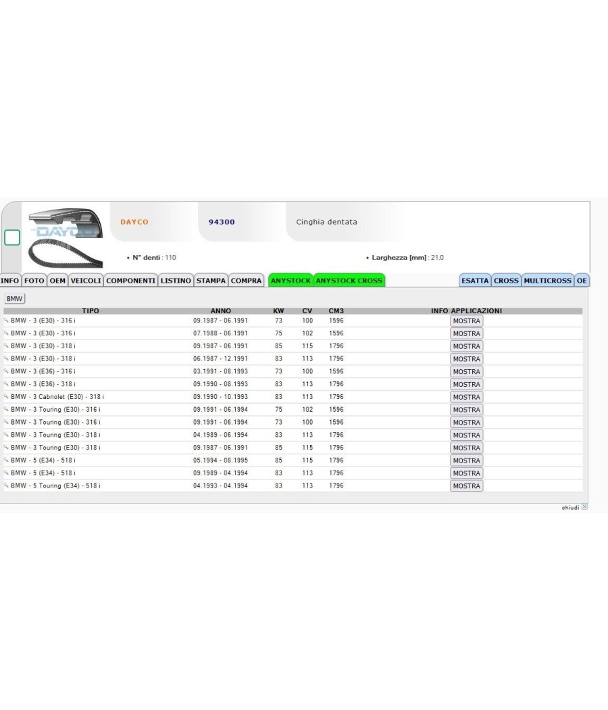Click the '09.1990 - 10.1993' year cell
Screen dimensions: 608x710
[220, 397]
